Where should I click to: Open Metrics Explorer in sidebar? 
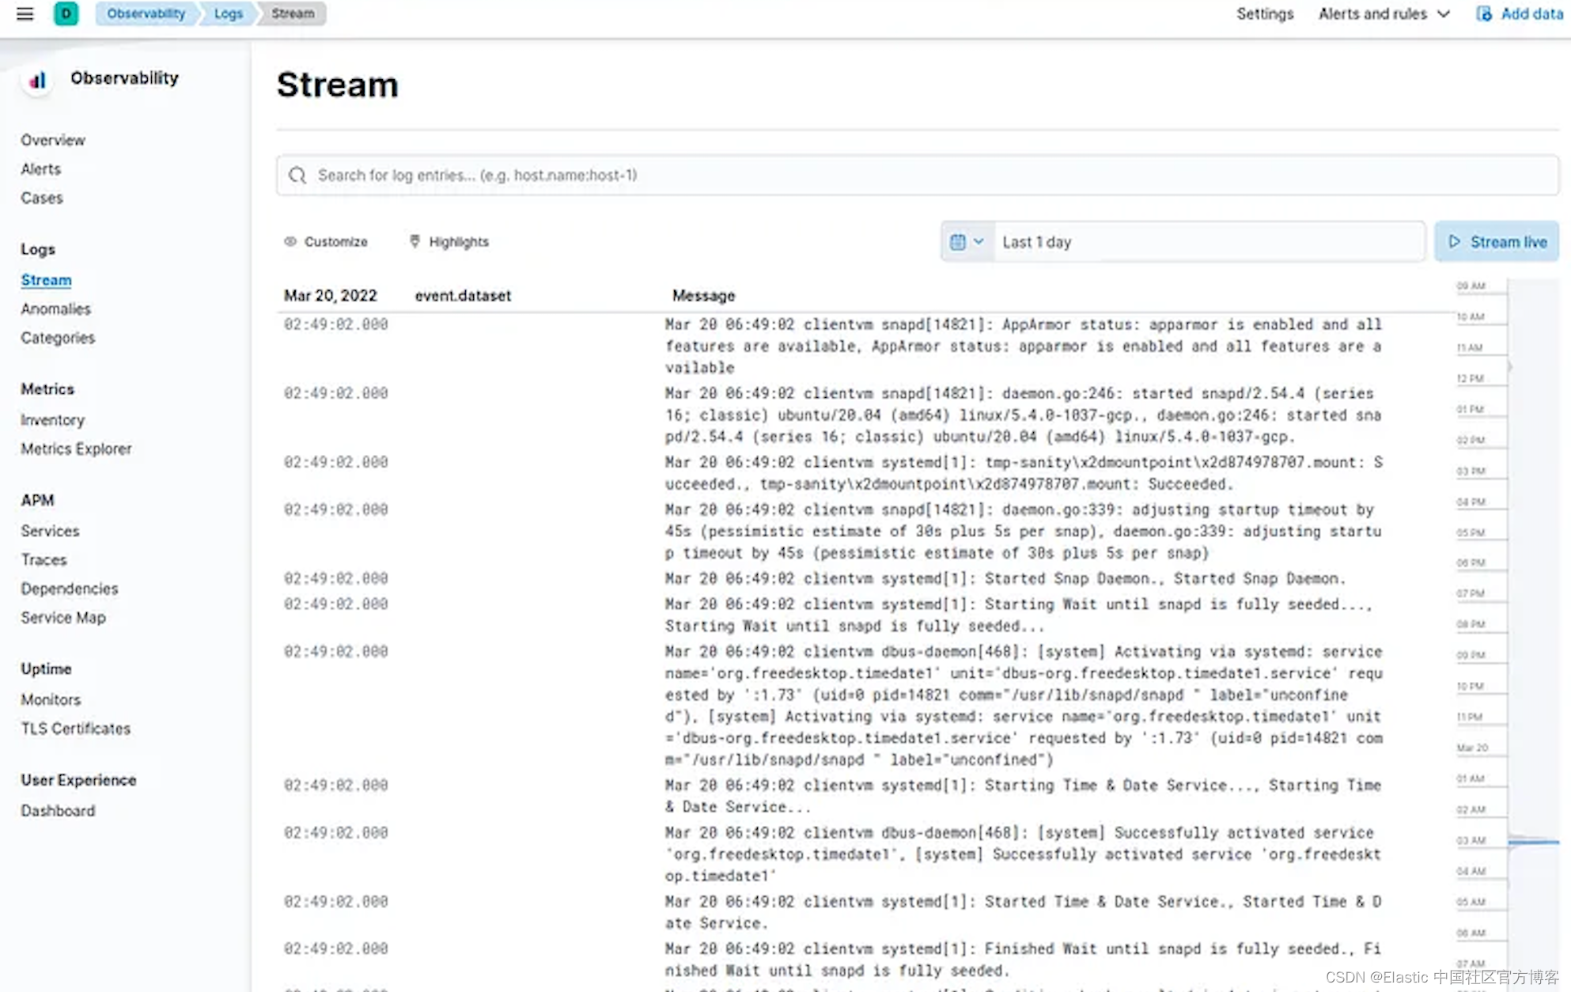click(76, 449)
